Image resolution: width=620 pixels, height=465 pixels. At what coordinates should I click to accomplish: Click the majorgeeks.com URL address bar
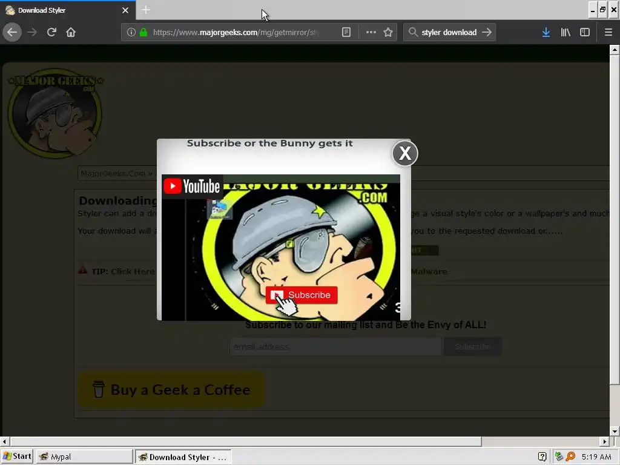(x=236, y=33)
